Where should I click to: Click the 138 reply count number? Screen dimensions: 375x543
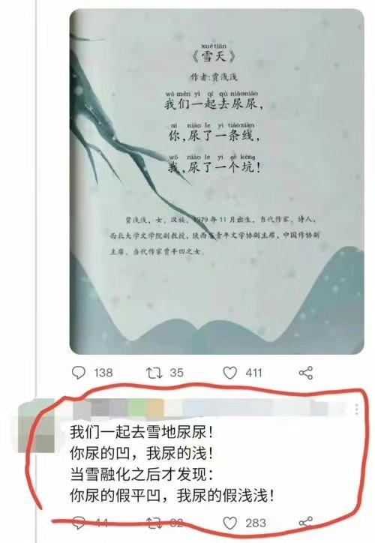(x=103, y=373)
